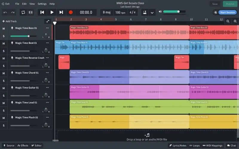
Task: Mute the Magic Time Bass 01 track
Action: 4,28
